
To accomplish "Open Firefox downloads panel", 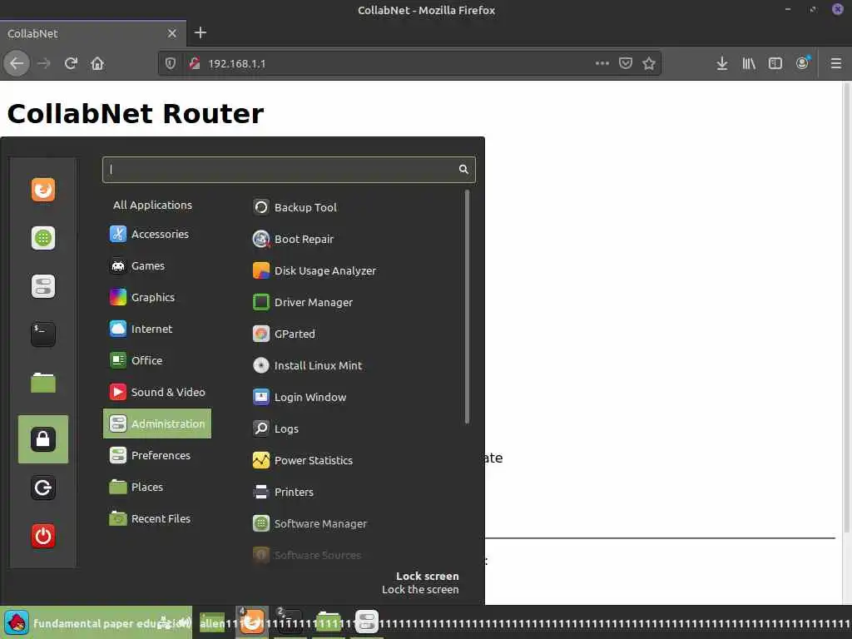I will (x=721, y=63).
